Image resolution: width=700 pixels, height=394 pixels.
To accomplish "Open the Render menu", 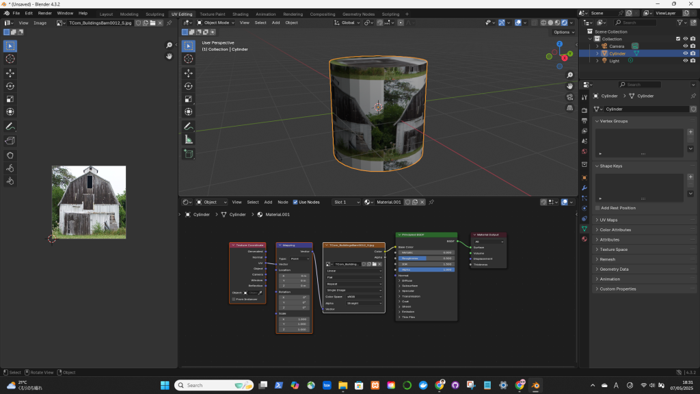I will [x=44, y=13].
